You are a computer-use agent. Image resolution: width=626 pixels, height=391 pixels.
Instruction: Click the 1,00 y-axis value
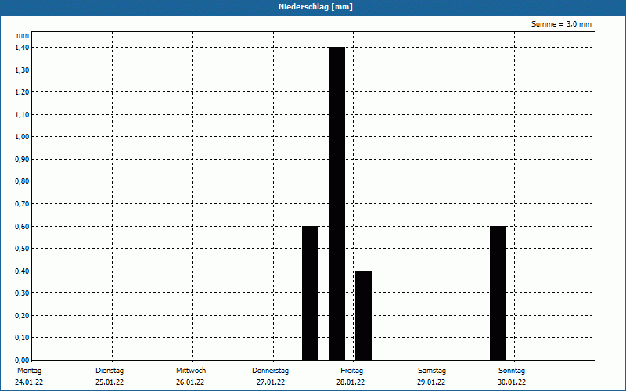(22, 137)
